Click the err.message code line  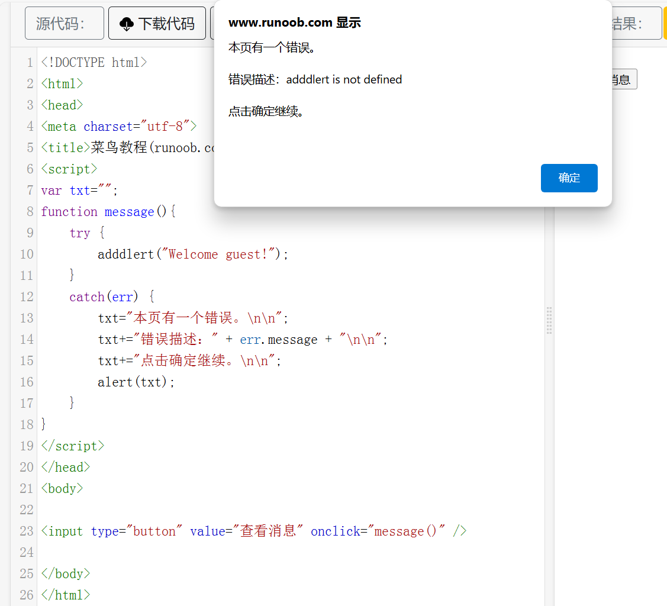tap(243, 339)
